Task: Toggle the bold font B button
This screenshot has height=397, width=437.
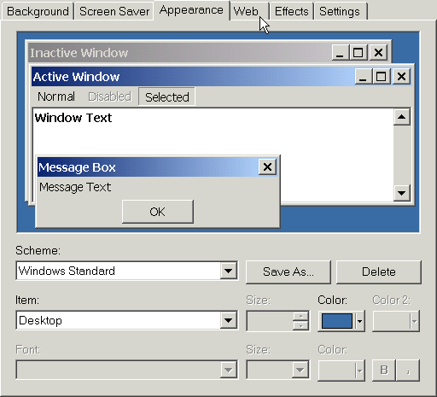Action: pyautogui.click(x=384, y=370)
